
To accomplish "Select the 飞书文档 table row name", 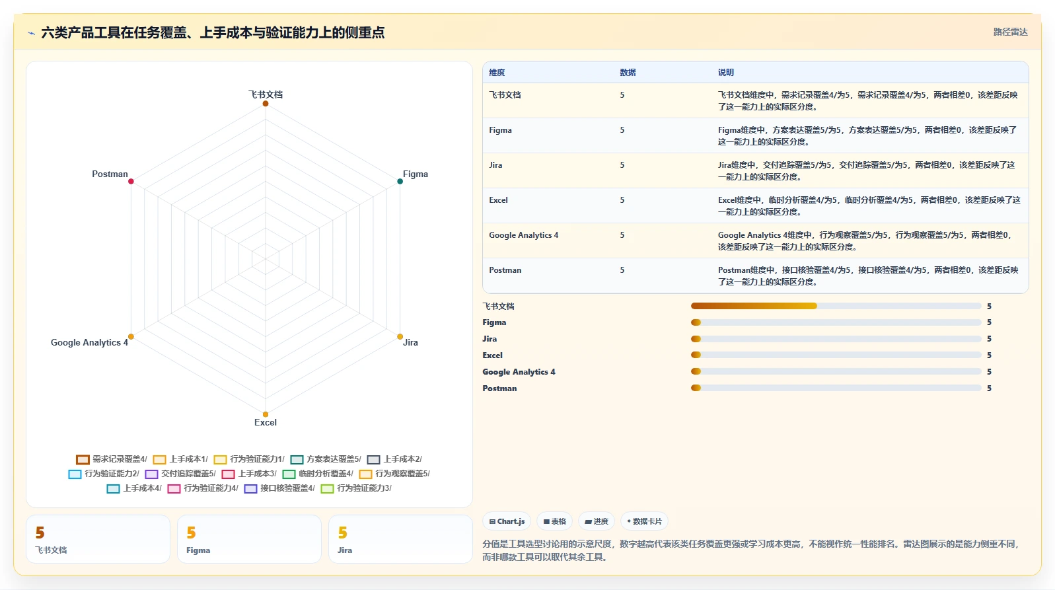I will (505, 95).
